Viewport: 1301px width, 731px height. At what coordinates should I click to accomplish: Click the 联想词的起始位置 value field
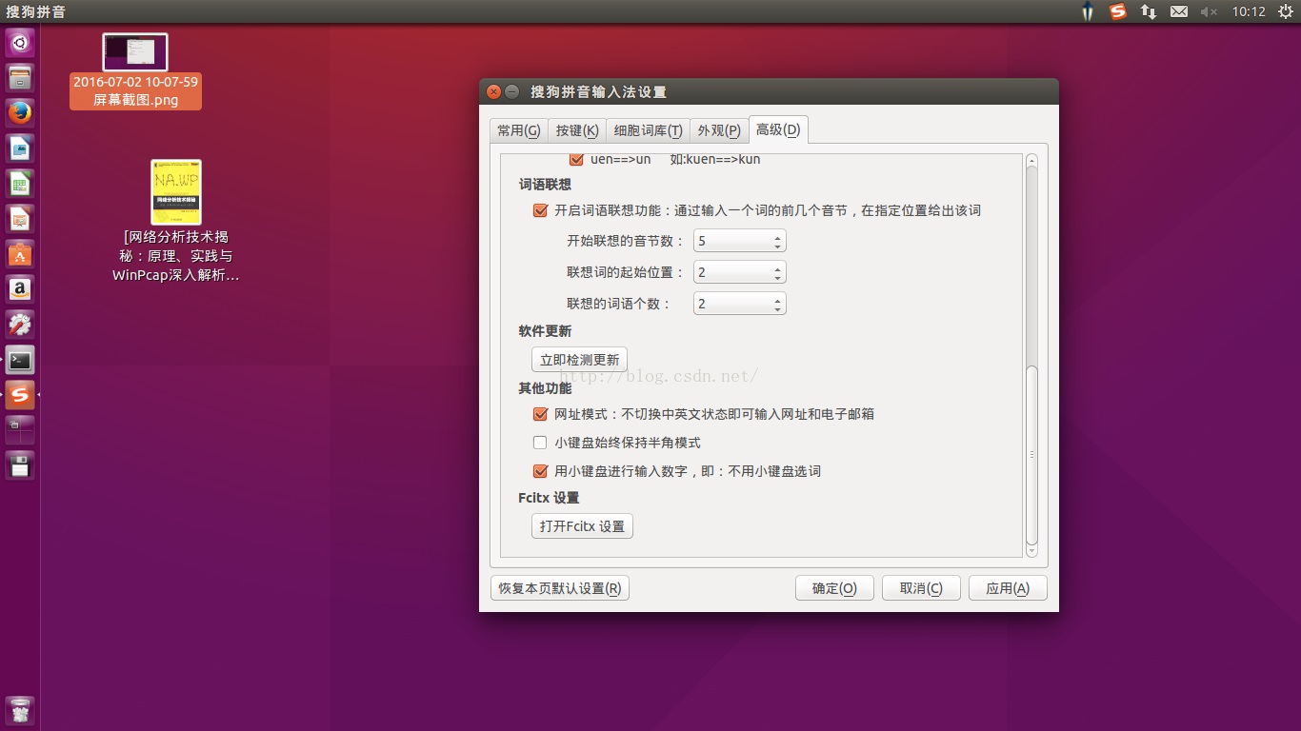[732, 273]
